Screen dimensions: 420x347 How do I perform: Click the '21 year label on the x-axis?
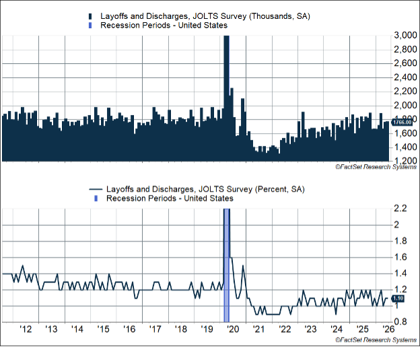(x=258, y=329)
